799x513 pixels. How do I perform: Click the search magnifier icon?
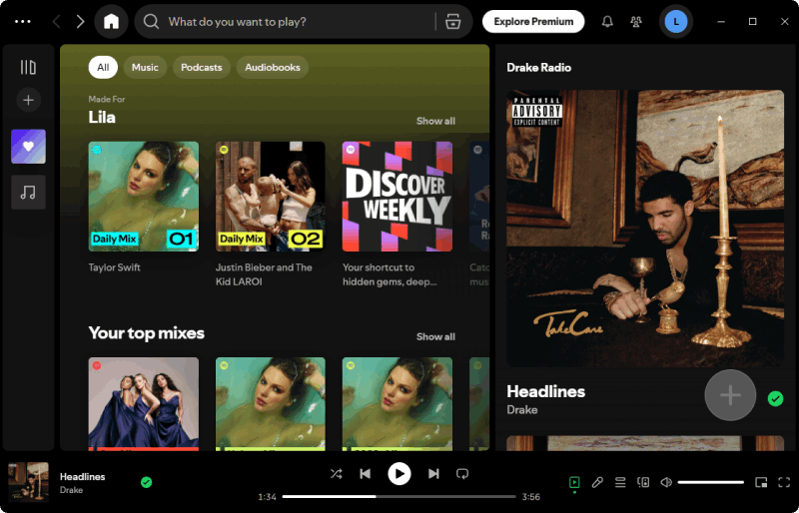coord(151,21)
